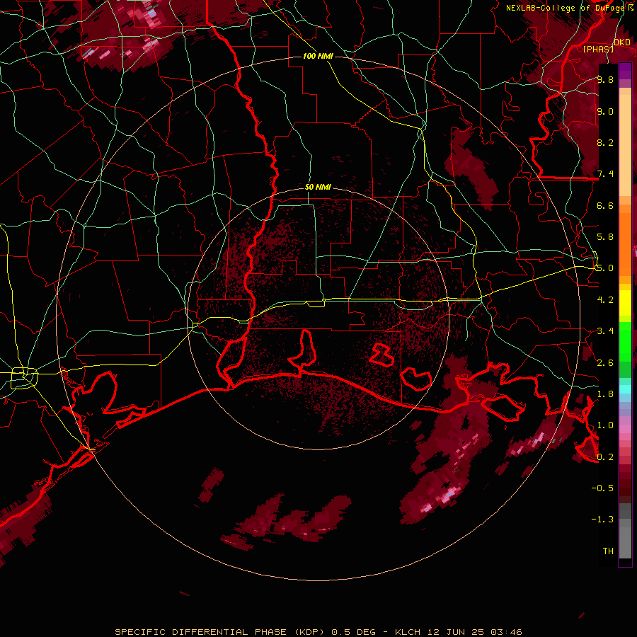Click the 1.8 scale value

click(605, 394)
